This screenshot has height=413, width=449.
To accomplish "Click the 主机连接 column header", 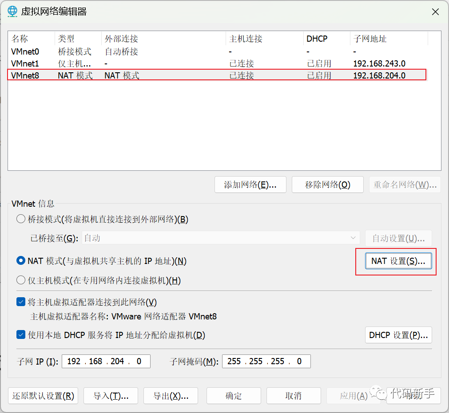I will point(265,39).
